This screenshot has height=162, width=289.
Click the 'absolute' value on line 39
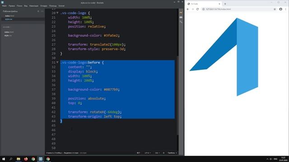[x=96, y=99]
